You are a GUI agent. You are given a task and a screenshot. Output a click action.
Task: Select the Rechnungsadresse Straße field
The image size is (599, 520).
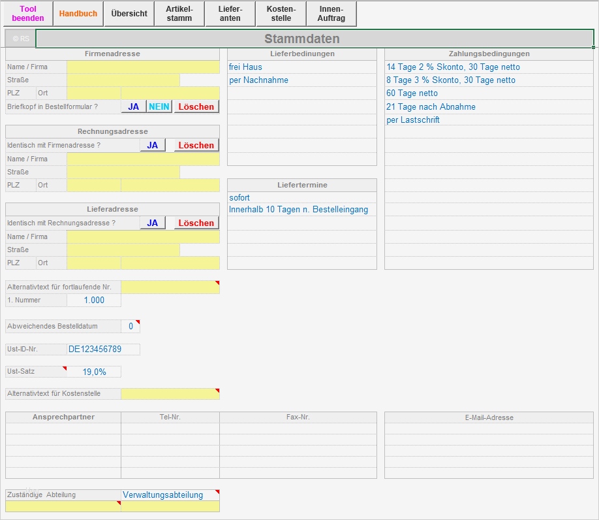[123, 172]
